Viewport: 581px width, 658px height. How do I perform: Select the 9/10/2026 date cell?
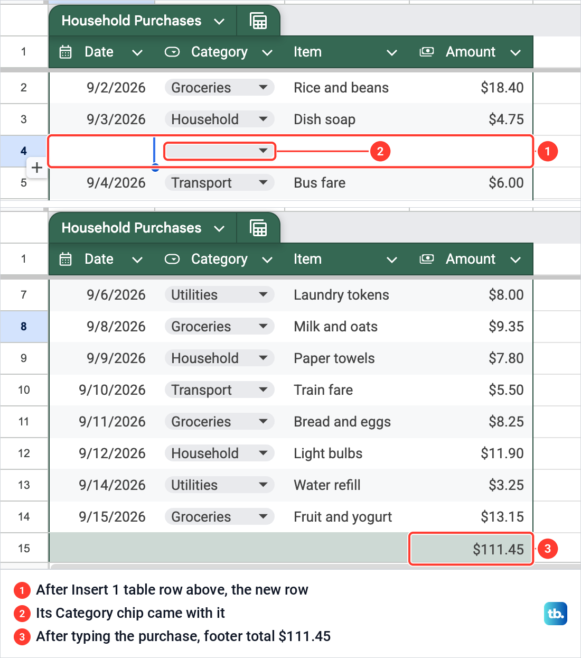102,390
